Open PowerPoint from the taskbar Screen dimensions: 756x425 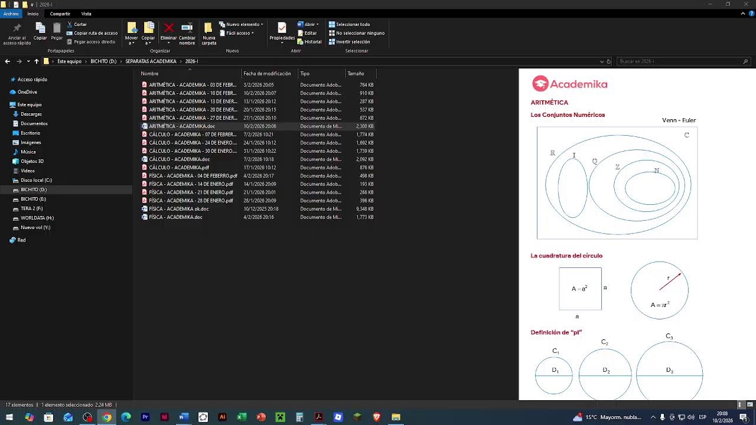(x=261, y=417)
